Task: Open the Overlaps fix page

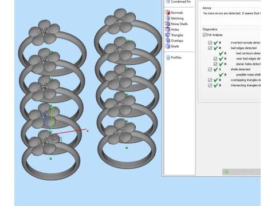Action: pos(174,41)
